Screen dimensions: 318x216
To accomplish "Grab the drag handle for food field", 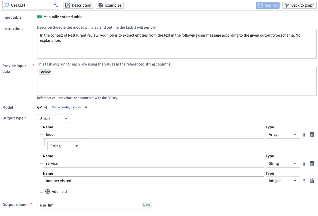I will pos(304,135).
